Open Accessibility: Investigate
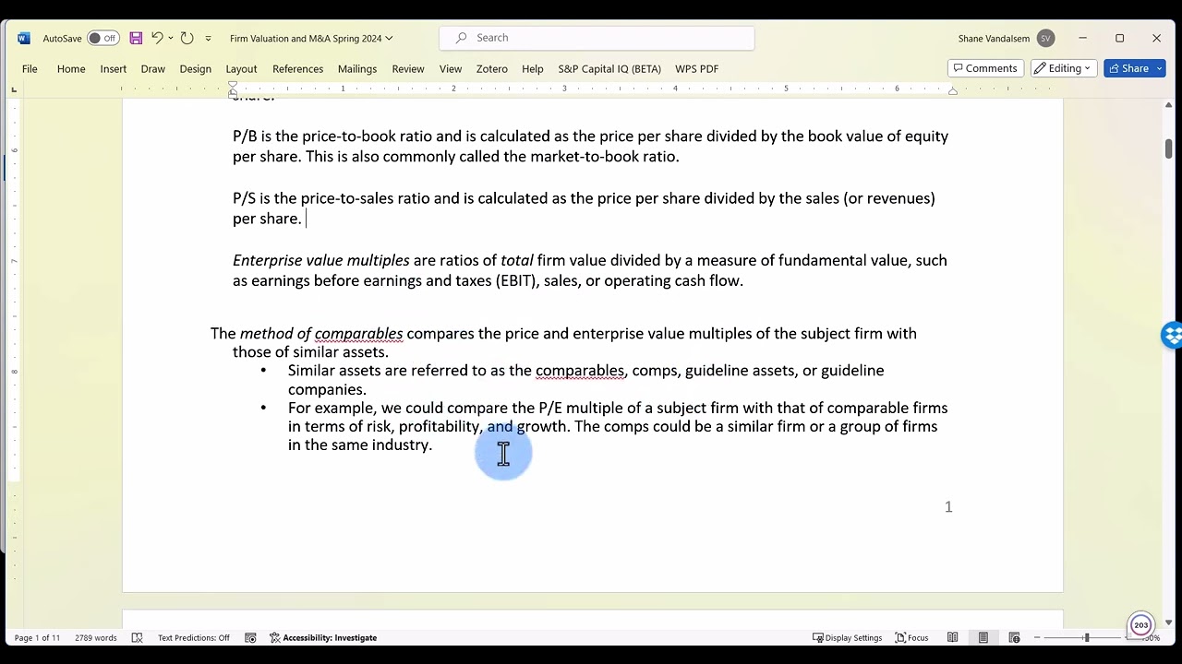The width and height of the screenshot is (1182, 664). tap(323, 638)
